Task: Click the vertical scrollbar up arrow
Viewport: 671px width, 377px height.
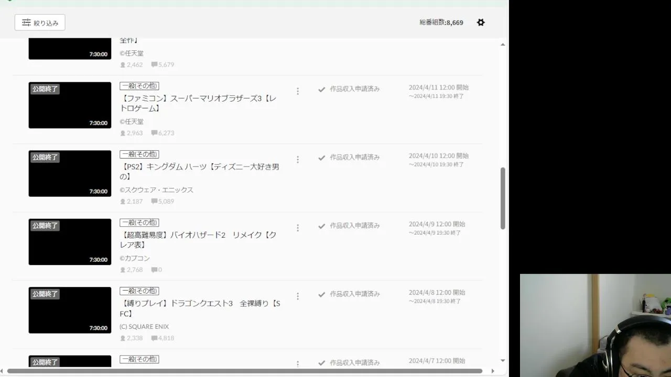Action: 503,45
